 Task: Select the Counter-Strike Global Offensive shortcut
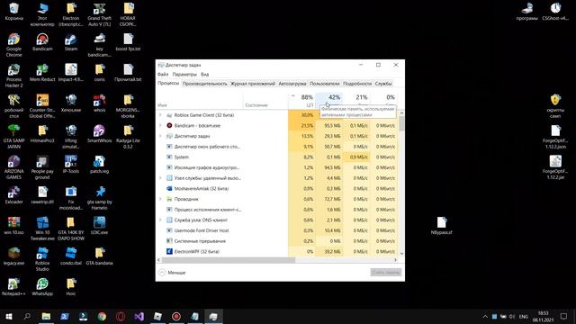[42, 106]
